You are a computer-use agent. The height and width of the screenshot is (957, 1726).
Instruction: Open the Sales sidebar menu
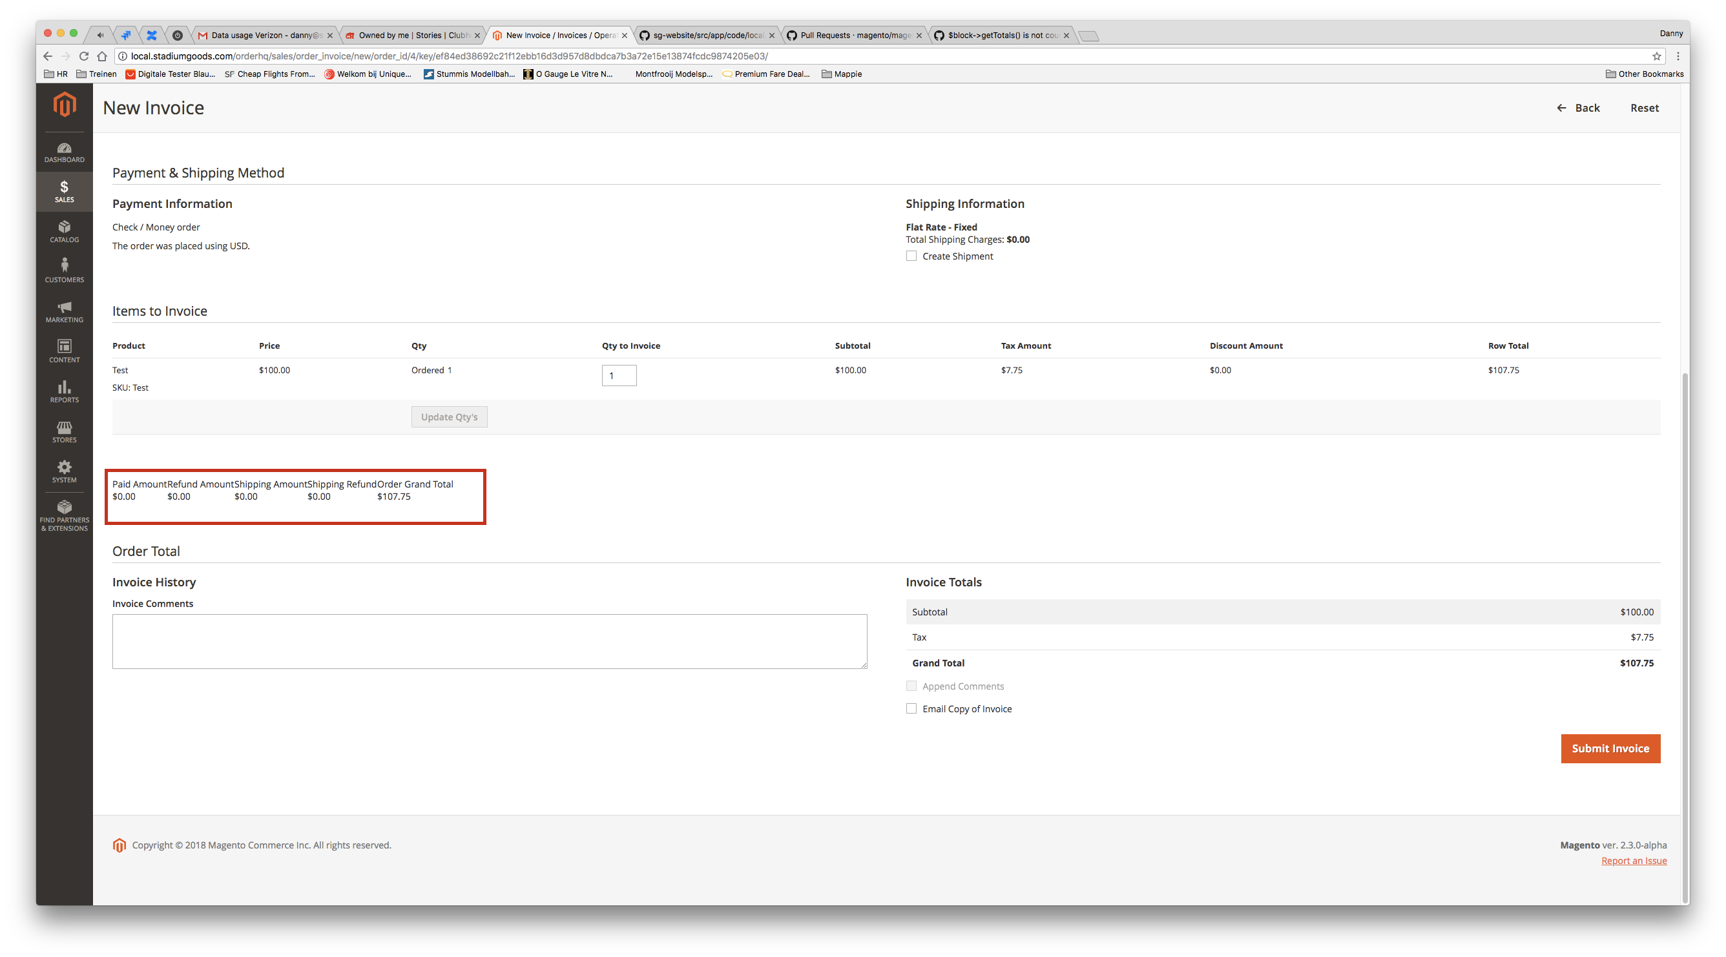click(x=65, y=192)
